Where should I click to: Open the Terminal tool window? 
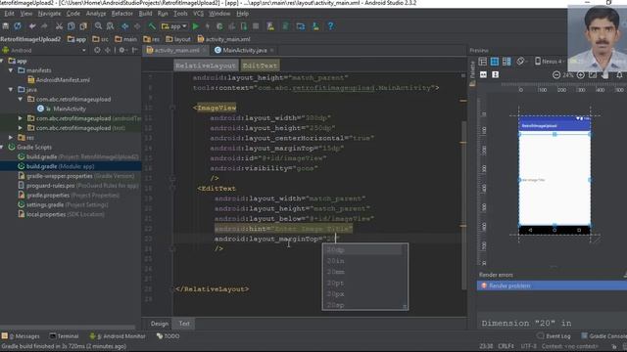pyautogui.click(x=64, y=336)
